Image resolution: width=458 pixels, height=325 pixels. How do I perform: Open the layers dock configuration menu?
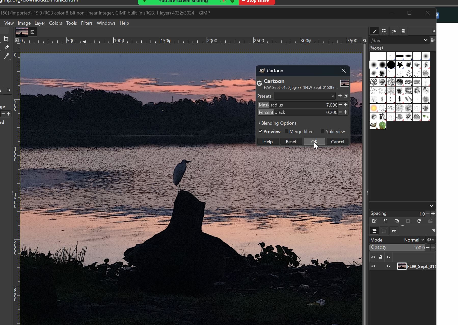click(x=433, y=231)
